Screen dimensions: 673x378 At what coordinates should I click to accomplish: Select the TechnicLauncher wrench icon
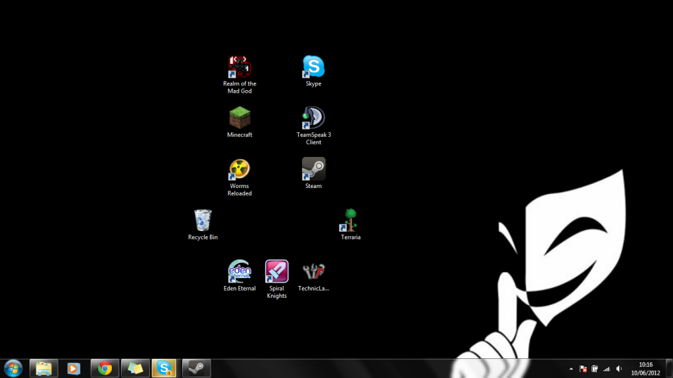pos(313,272)
